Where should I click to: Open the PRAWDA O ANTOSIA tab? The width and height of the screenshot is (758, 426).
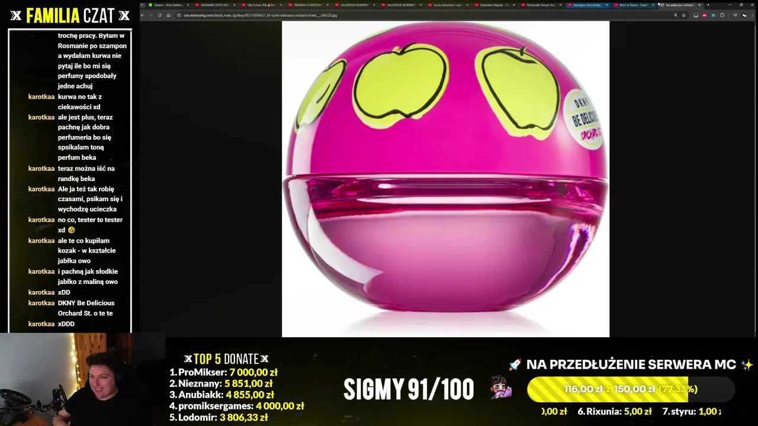coord(307,5)
